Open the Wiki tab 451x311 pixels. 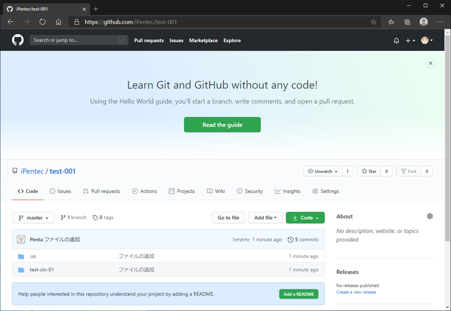(x=216, y=191)
